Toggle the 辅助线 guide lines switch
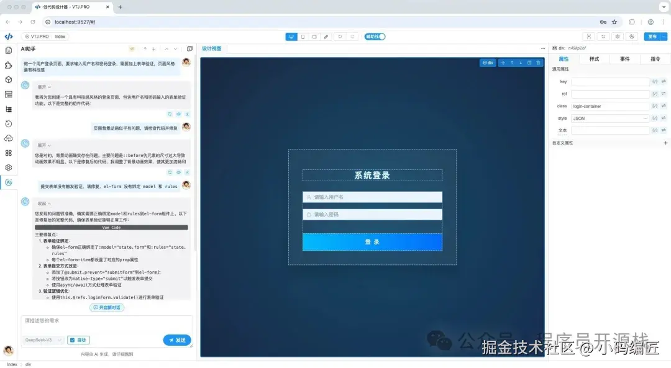Screen dimensions: 671x368 coord(375,37)
